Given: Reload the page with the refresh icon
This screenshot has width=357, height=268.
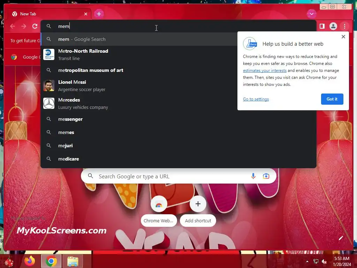Looking at the screenshot, I should pyautogui.click(x=35, y=26).
